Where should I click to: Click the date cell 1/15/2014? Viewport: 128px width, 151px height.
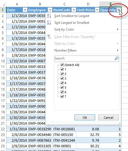tap(17, 72)
